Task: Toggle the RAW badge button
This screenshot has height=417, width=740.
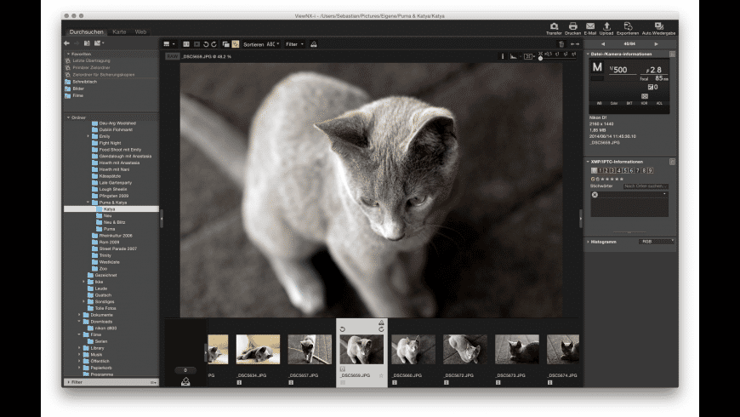Action: point(173,56)
